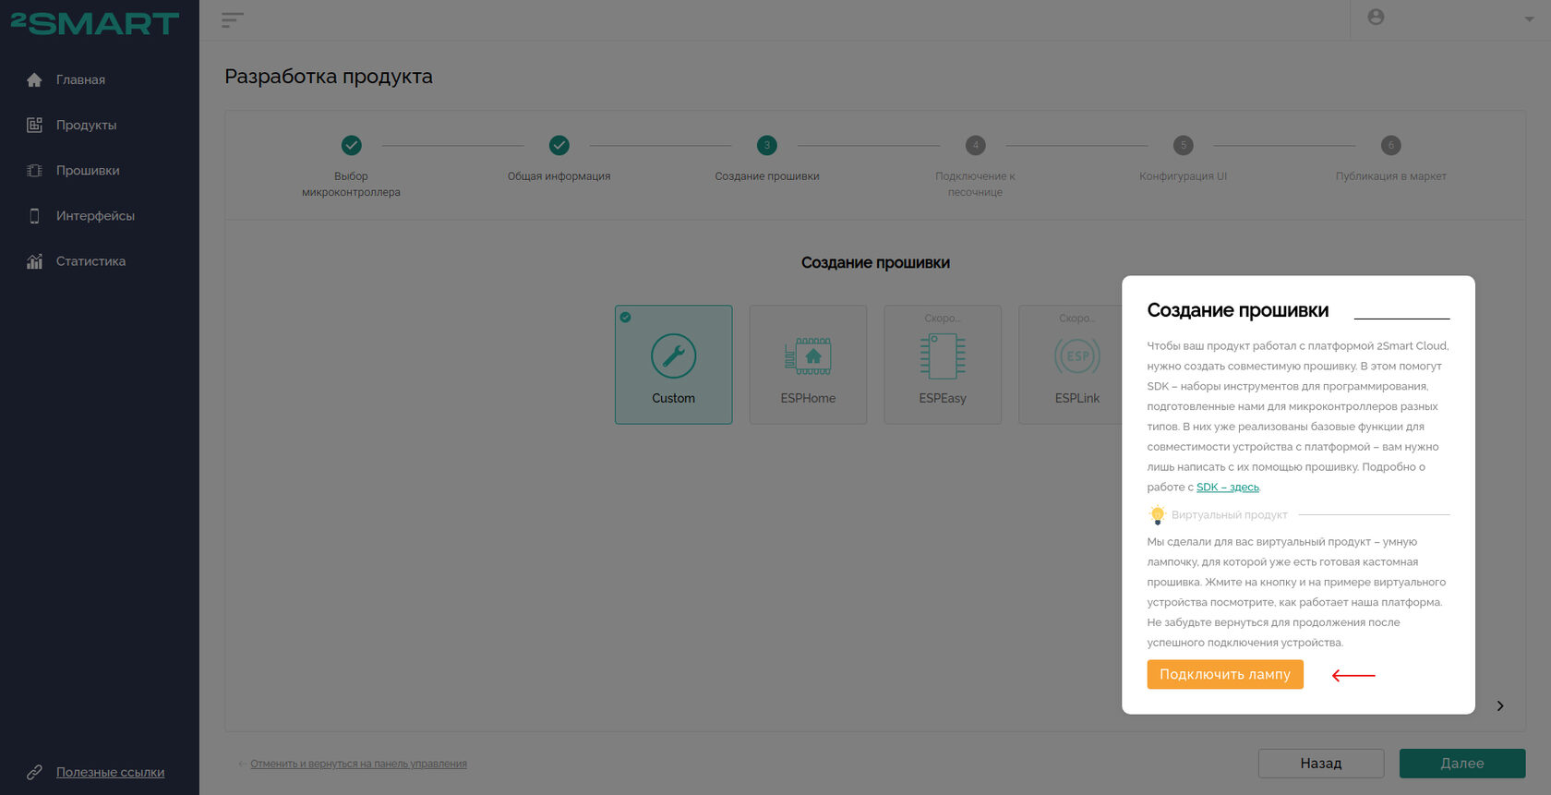
Task: Click the Создание прошивки step label
Action: [767, 176]
